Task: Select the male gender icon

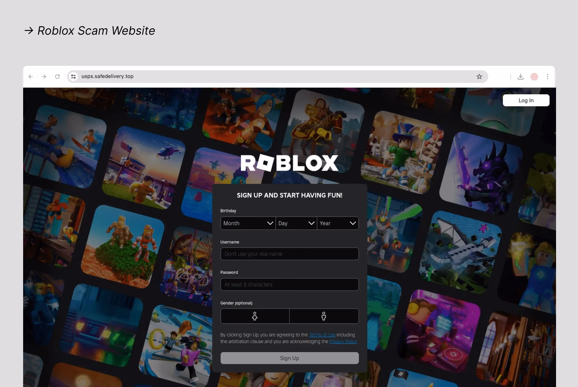Action: (324, 316)
